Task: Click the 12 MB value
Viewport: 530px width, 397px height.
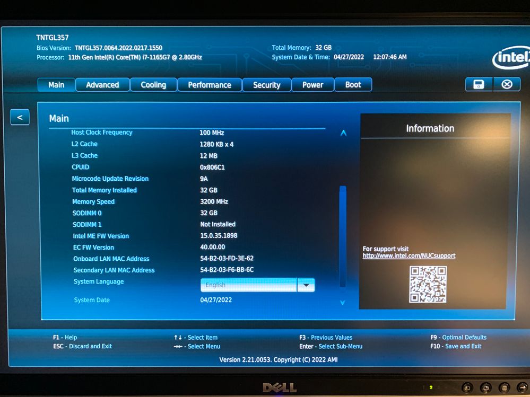Action: pos(208,156)
